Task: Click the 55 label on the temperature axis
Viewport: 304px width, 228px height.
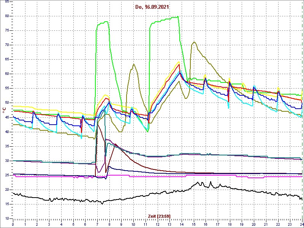Action: pyautogui.click(x=6, y=89)
